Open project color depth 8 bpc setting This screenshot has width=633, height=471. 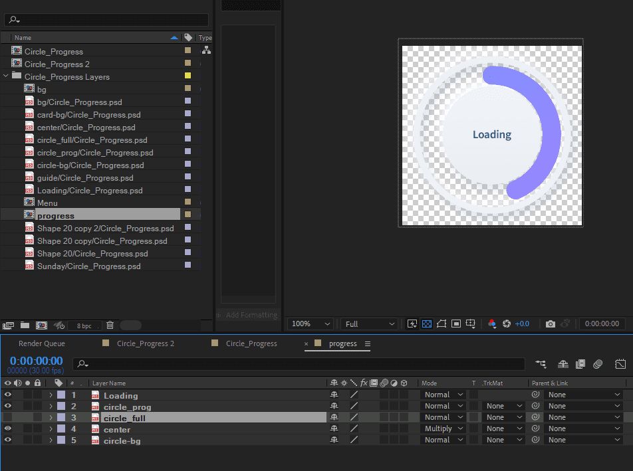point(84,326)
